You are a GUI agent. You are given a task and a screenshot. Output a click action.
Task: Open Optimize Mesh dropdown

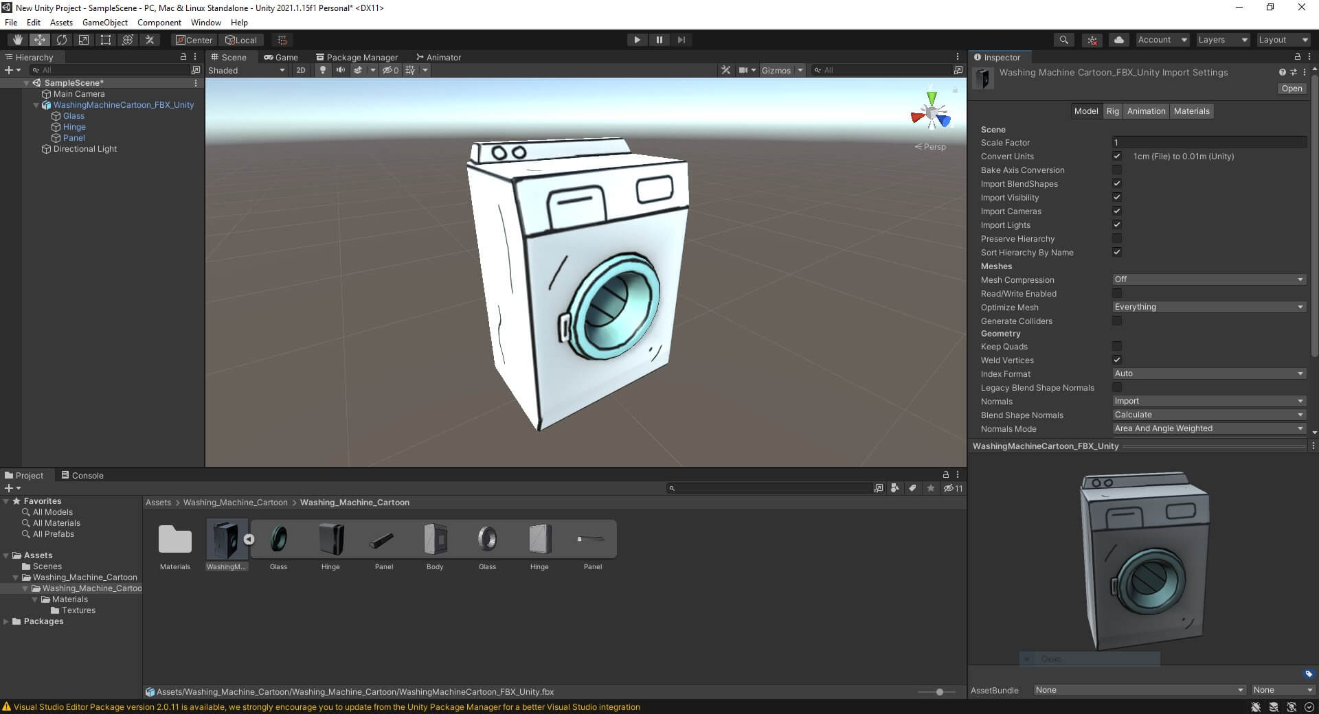click(x=1208, y=307)
